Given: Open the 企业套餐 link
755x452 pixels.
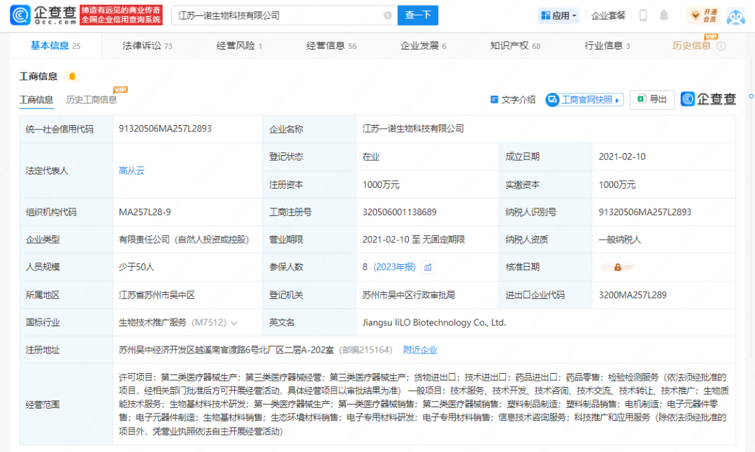Looking at the screenshot, I should 608,15.
